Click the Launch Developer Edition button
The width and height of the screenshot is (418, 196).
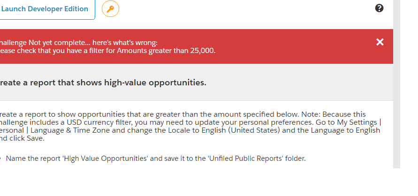click(45, 9)
